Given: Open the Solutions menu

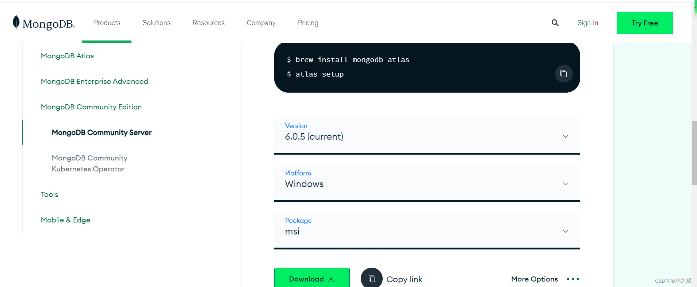Looking at the screenshot, I should click(x=156, y=23).
